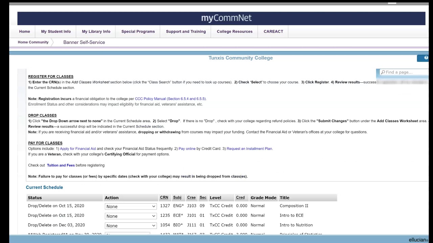433x243 pixels.
Task: Expand Action dropdown for Intro to ECE
Action: click(131, 216)
